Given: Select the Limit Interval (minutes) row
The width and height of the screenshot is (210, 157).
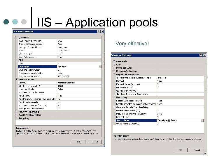Looking at the screenshot, I should [x=60, y=70].
